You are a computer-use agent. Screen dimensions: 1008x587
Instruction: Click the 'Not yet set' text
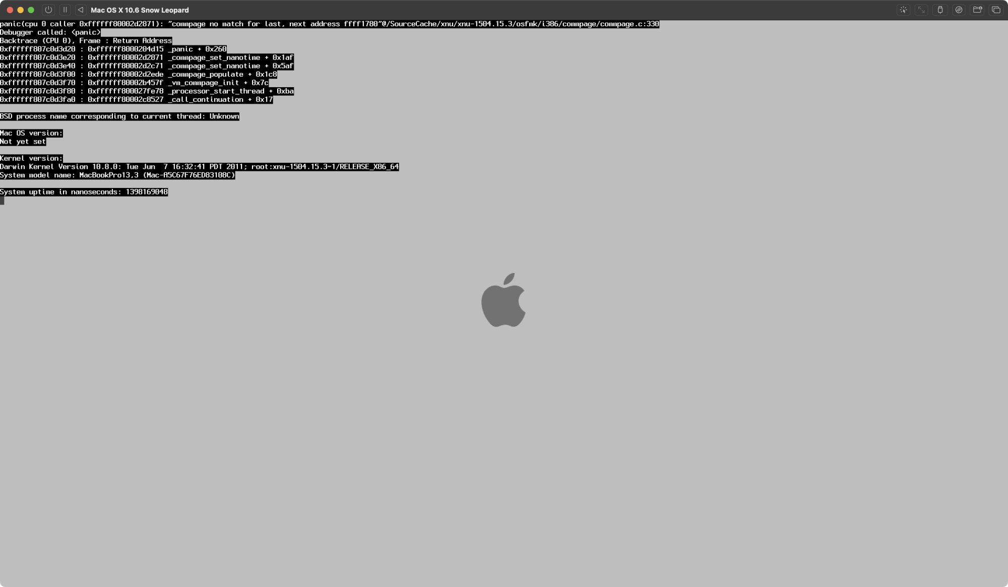23,142
